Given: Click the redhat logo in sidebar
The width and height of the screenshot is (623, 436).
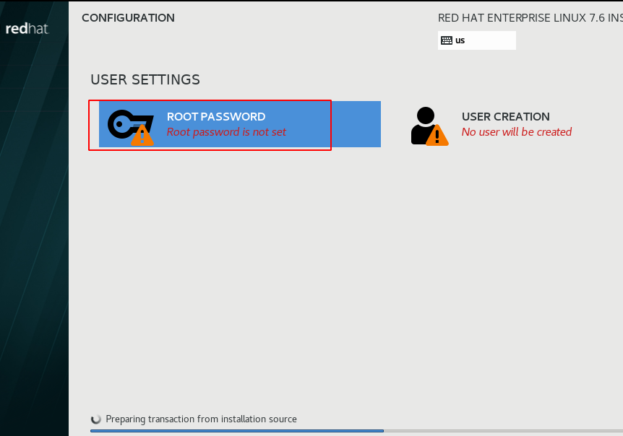Looking at the screenshot, I should 27,29.
